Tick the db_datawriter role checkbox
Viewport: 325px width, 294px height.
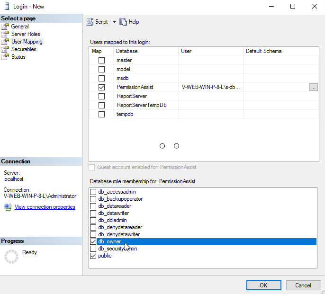pyautogui.click(x=93, y=213)
